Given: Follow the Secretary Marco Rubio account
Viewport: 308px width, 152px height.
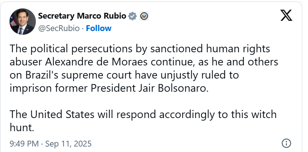Looking at the screenshot, I should pos(99,28).
